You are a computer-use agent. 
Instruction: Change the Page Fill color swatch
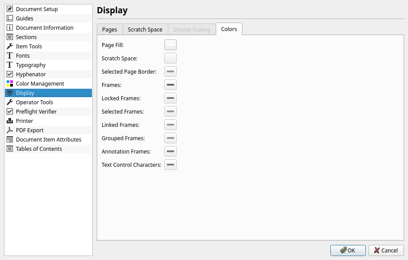(170, 45)
